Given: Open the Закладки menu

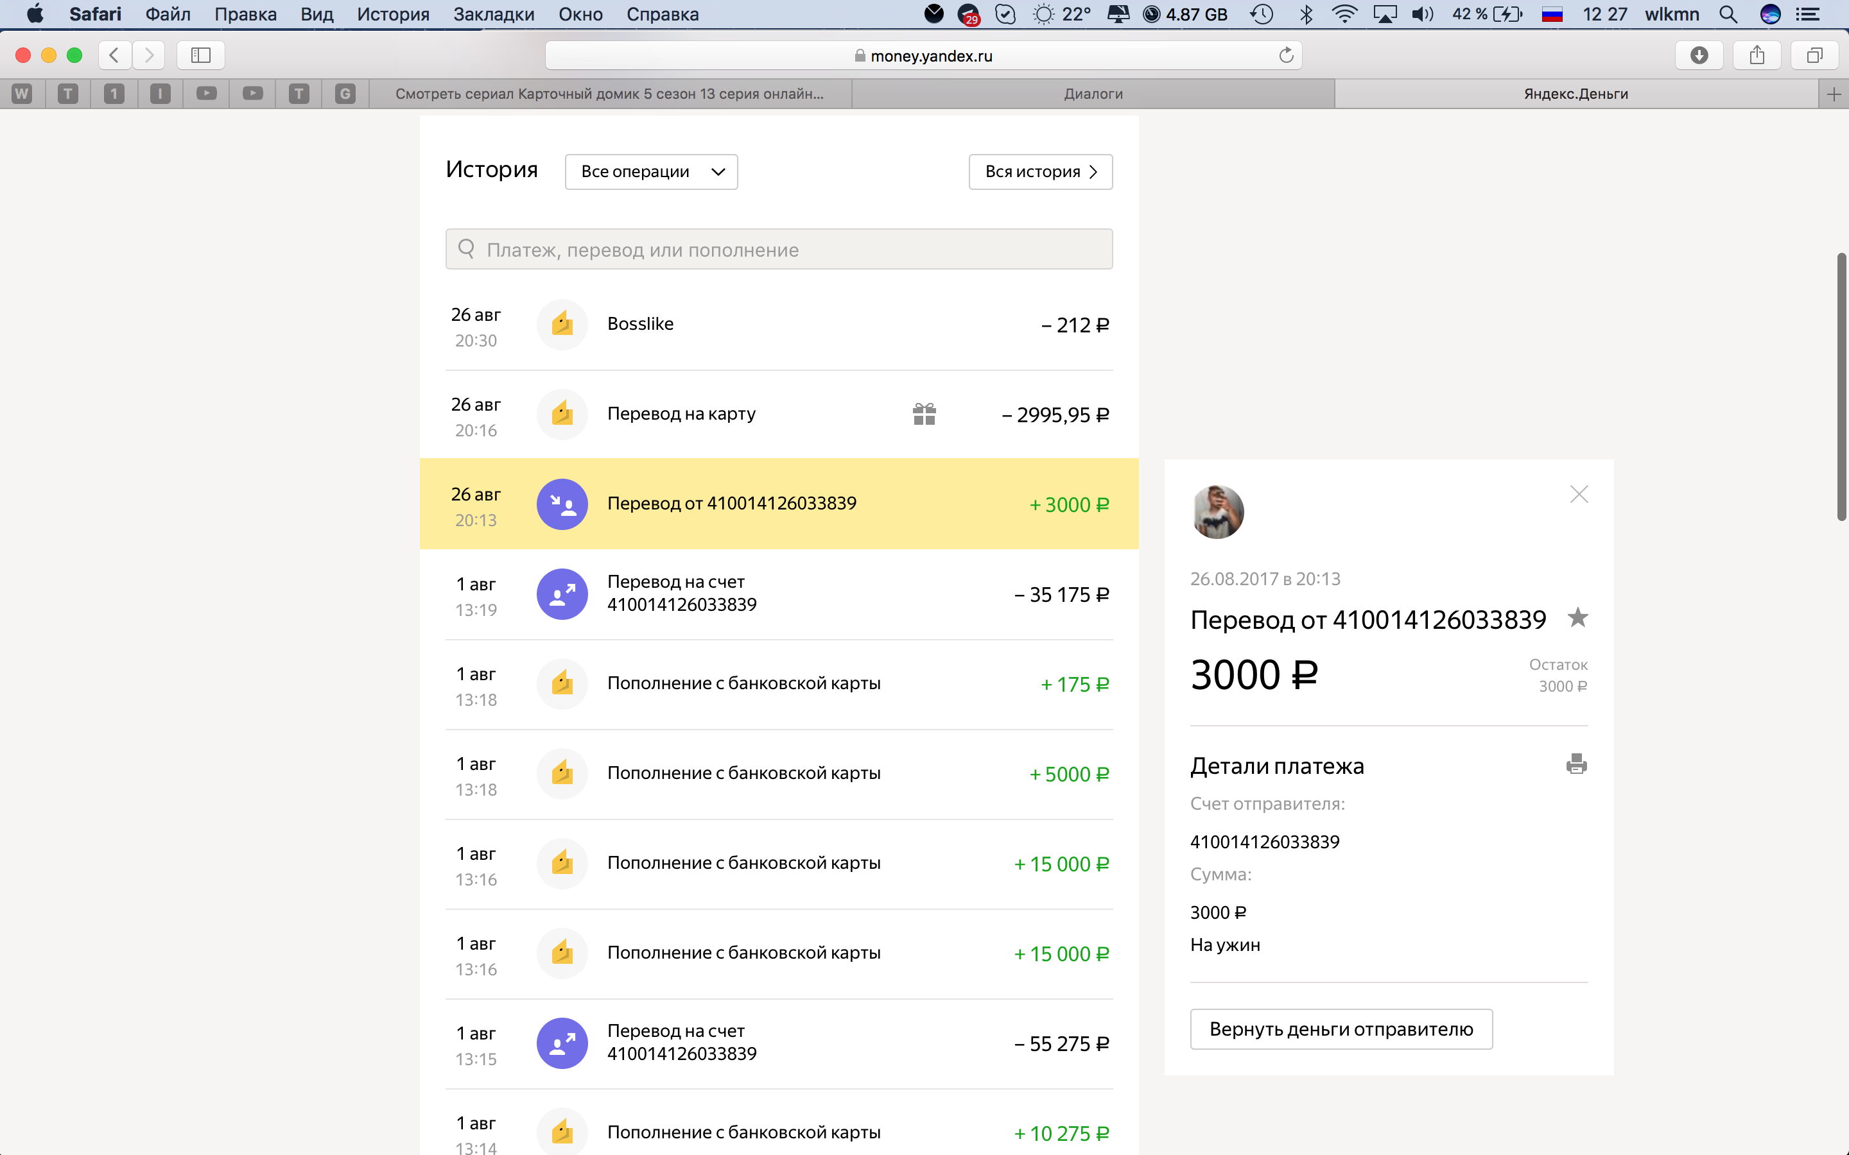Looking at the screenshot, I should coord(494,13).
